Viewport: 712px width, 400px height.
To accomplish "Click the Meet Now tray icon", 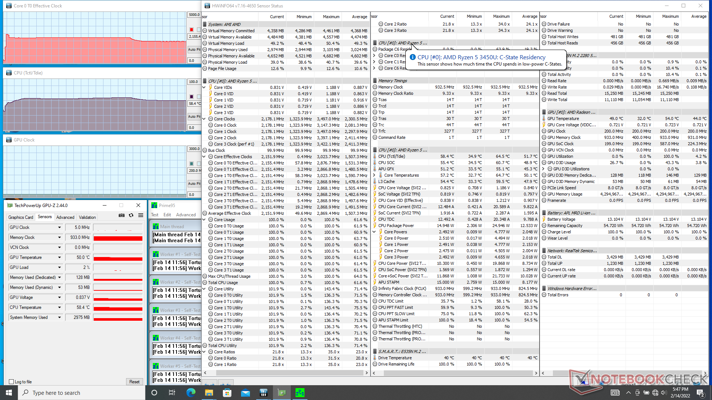I will pyautogui.click(x=637, y=393).
